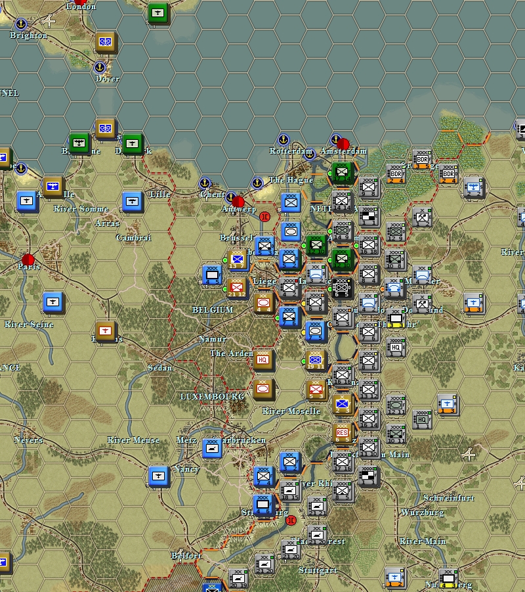The width and height of the screenshot is (525, 592).
Task: Select the grey armor unit with yellow 3 3
Action: [x=396, y=318]
